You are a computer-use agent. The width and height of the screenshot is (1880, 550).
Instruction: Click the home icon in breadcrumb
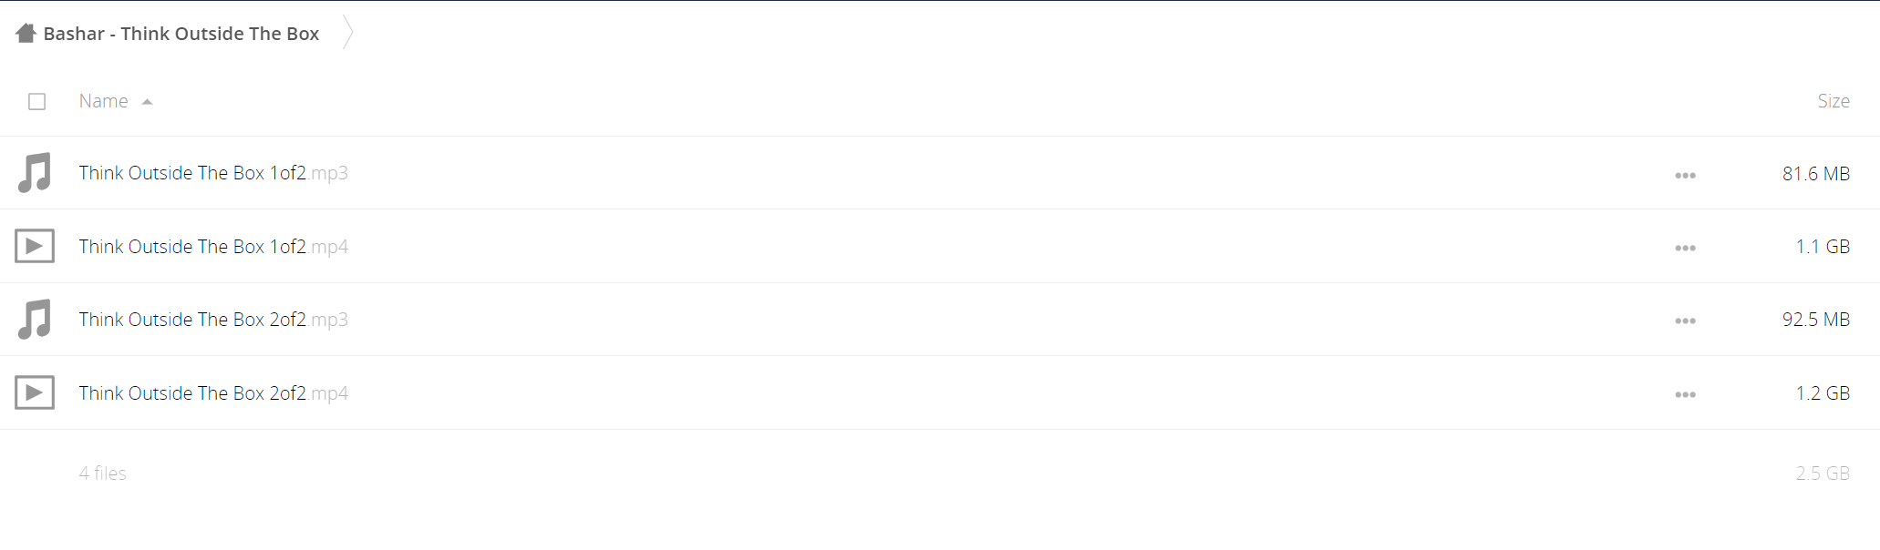[x=26, y=34]
